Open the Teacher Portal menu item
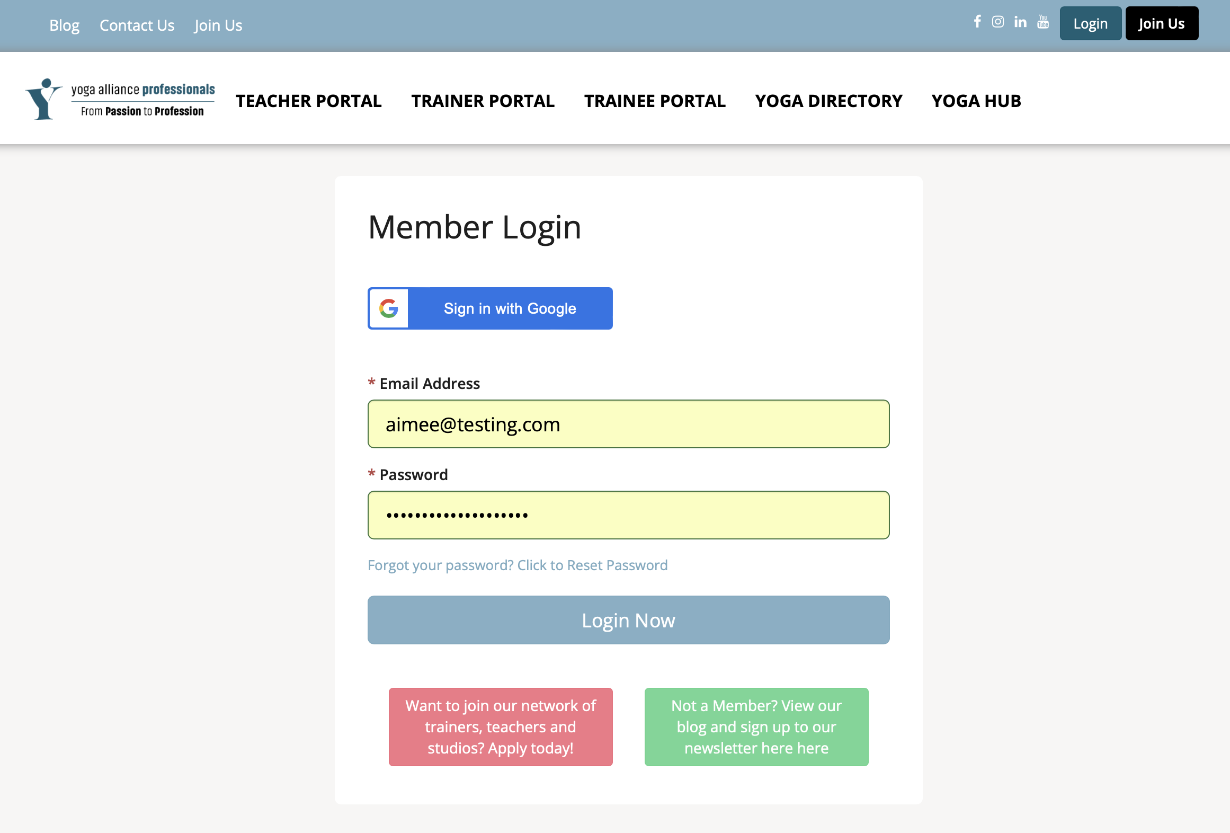 click(x=309, y=101)
